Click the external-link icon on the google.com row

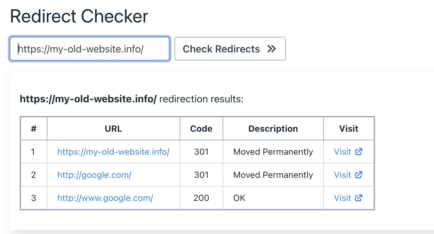click(359, 175)
